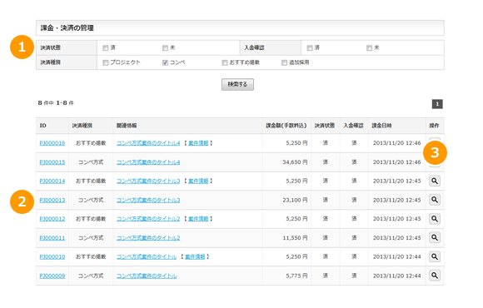This screenshot has height=308, width=483.
Task: Select date 2013/11/20 12:46 in row PJ000015
Action: (396, 162)
